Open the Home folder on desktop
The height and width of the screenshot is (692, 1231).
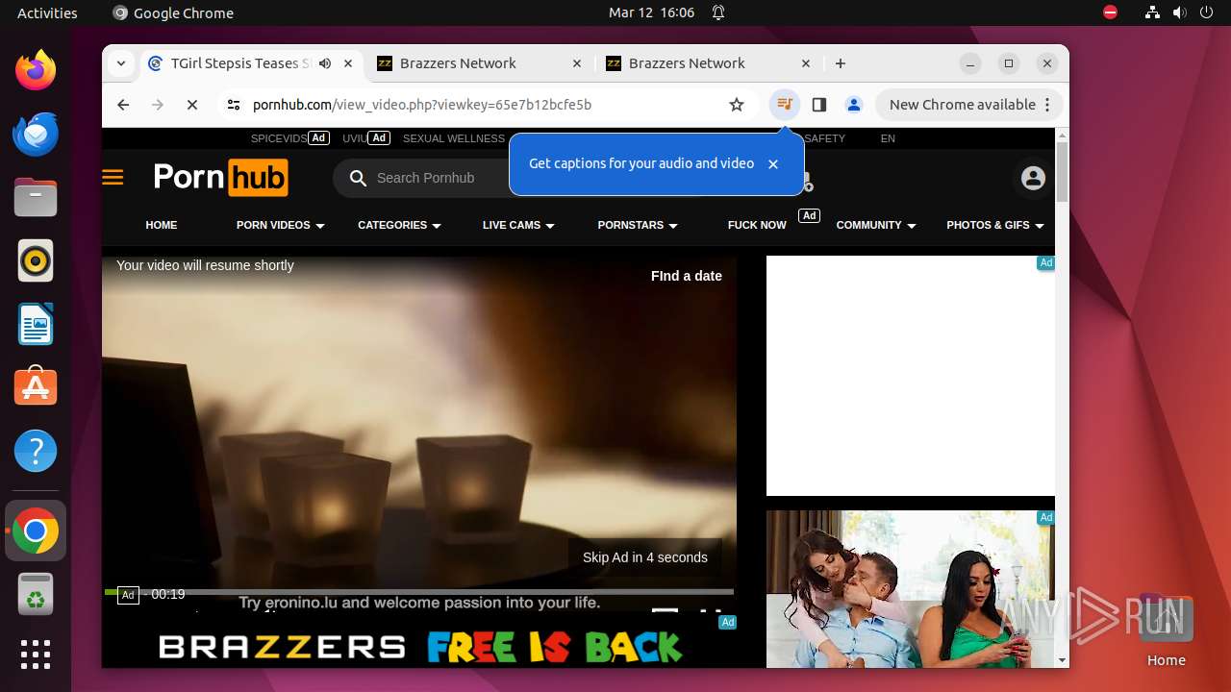pyautogui.click(x=1166, y=630)
